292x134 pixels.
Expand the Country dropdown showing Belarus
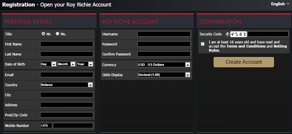pyautogui.click(x=67, y=85)
